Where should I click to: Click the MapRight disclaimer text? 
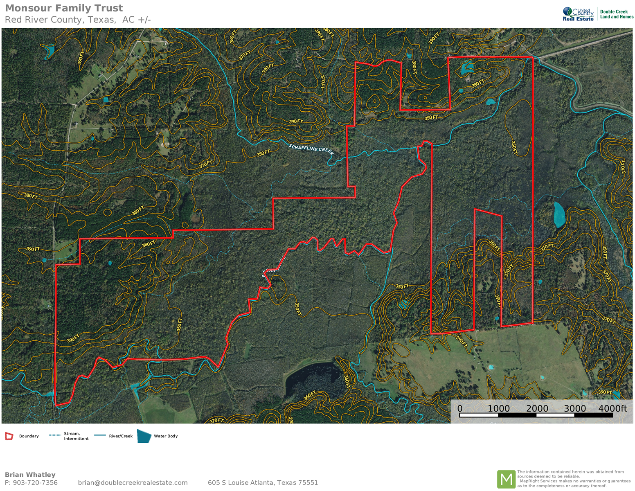point(574,479)
